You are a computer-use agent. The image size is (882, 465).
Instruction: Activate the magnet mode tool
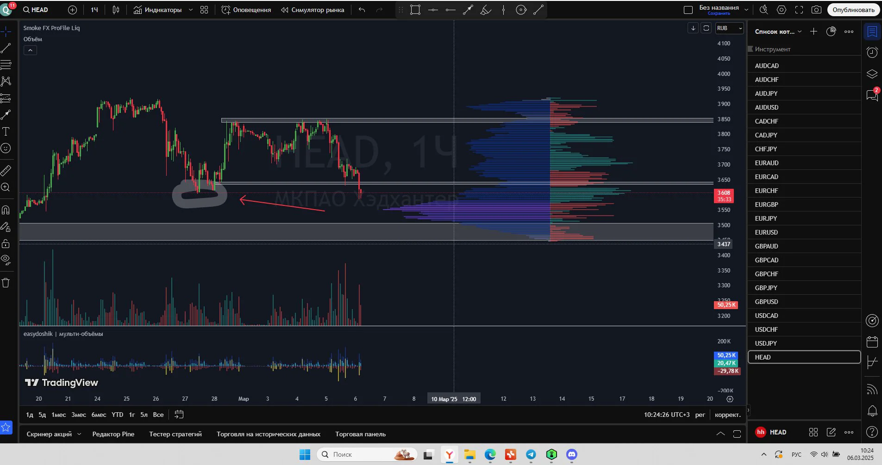click(6, 210)
